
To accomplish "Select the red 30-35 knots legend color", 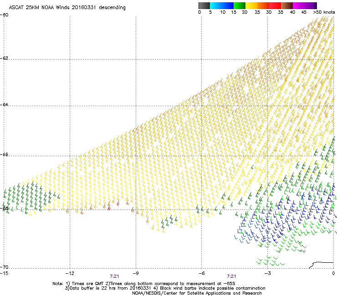I will tap(275, 5).
